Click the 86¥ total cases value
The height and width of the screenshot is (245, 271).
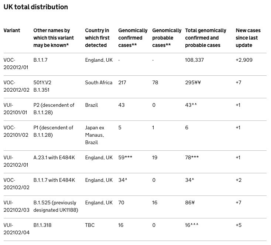[x=190, y=203]
